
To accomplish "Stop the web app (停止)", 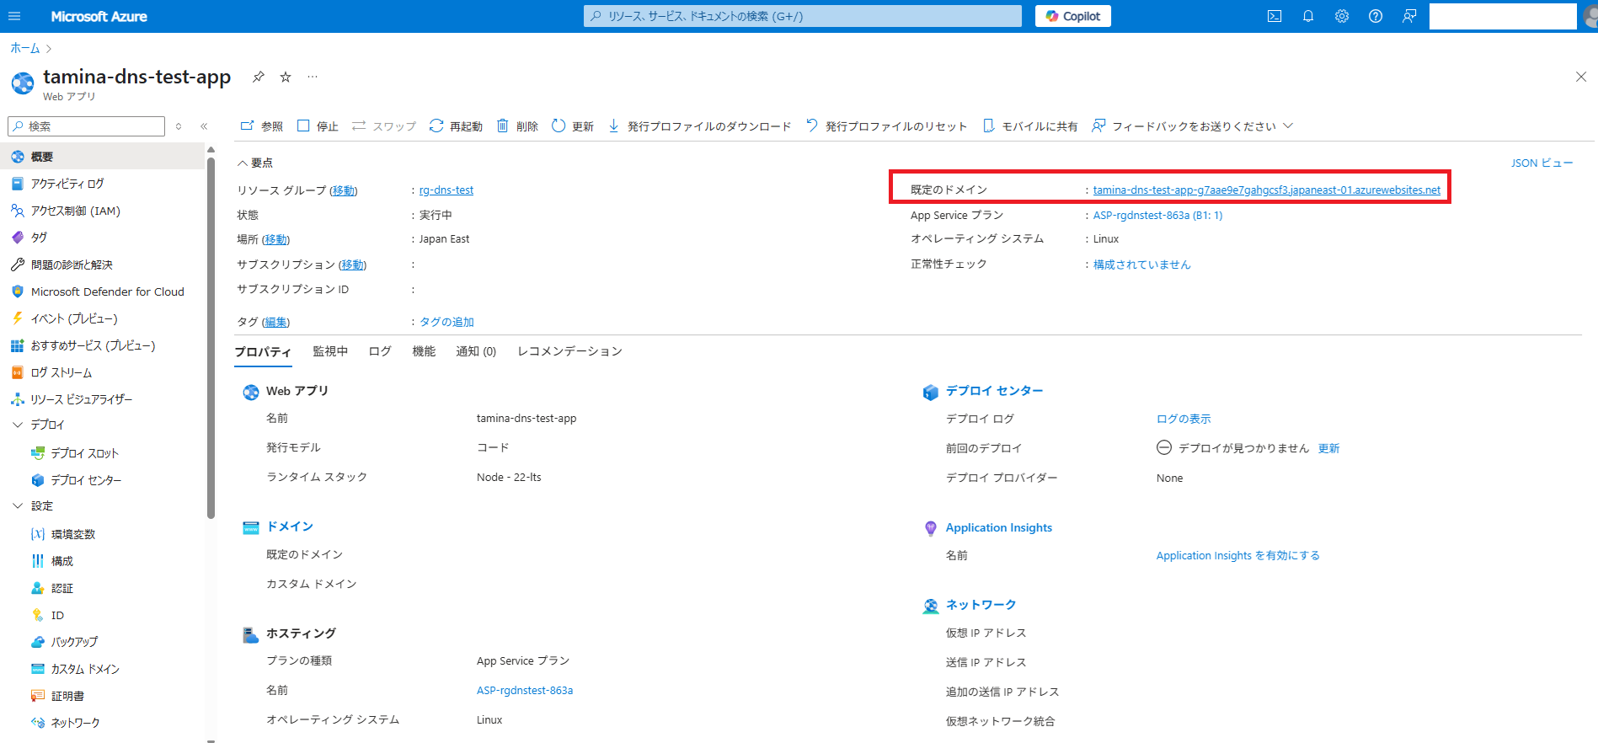I will [x=318, y=126].
